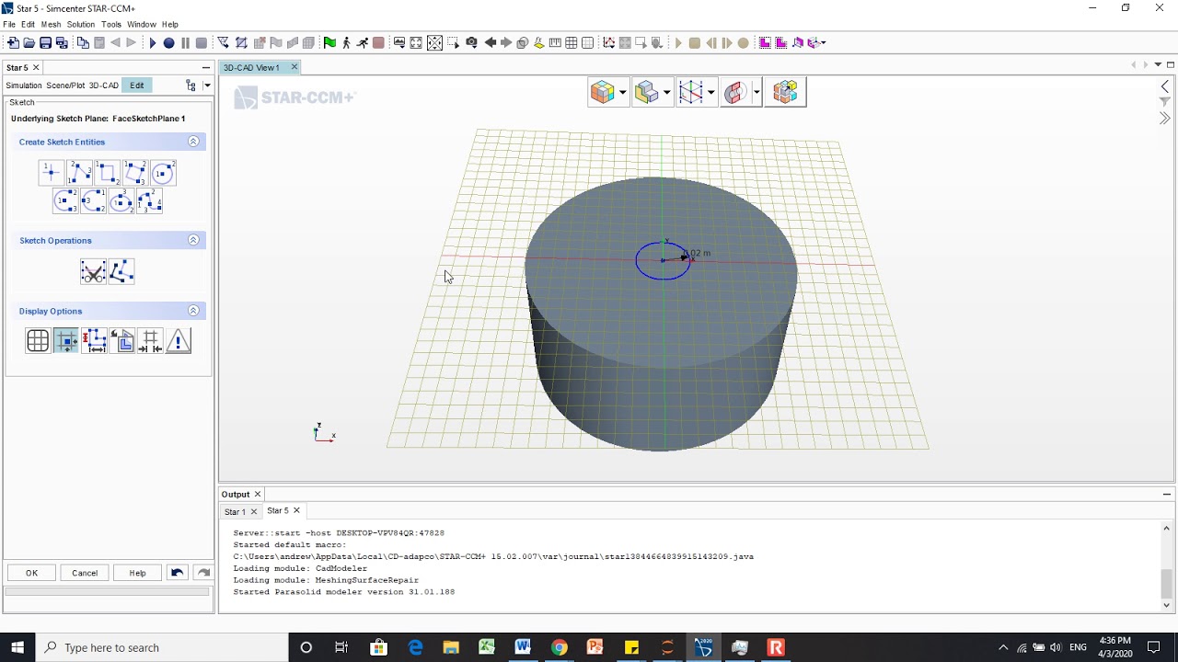Viewport: 1178px width, 662px height.
Task: Click the tree hierarchy icon in Star 5 panel
Action: coord(191,86)
